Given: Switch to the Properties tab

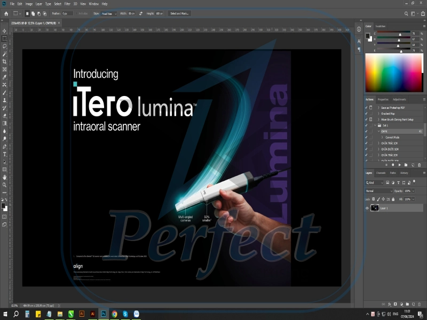Looking at the screenshot, I should pyautogui.click(x=383, y=99).
